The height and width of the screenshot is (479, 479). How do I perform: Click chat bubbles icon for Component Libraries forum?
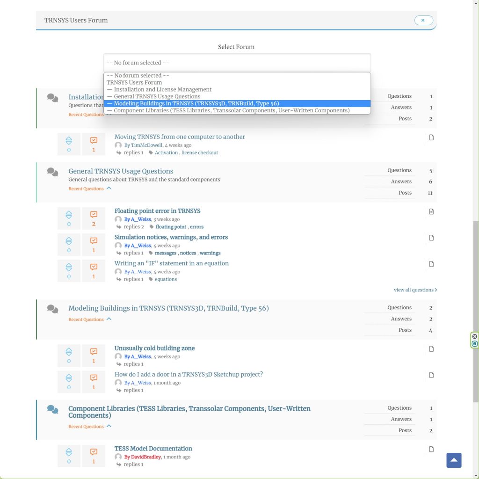52,409
